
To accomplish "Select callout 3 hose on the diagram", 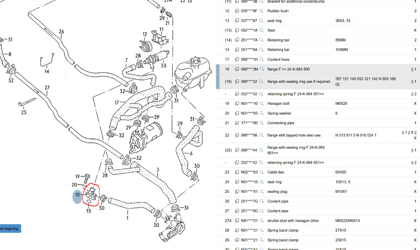I will tap(158, 170).
